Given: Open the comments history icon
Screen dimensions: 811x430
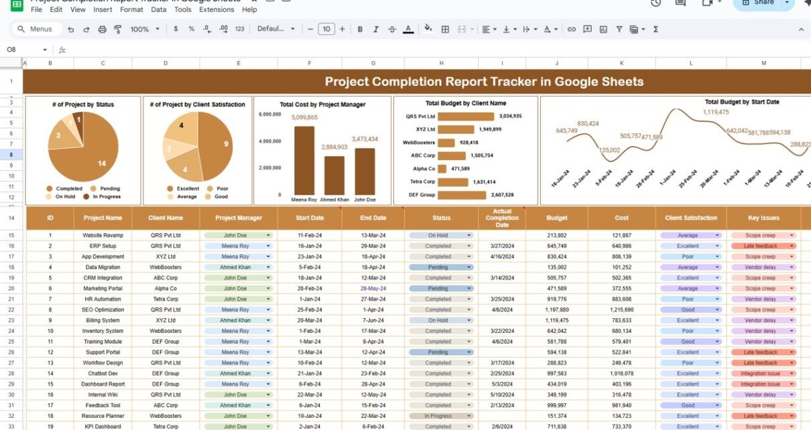Looking at the screenshot, I should 680,3.
